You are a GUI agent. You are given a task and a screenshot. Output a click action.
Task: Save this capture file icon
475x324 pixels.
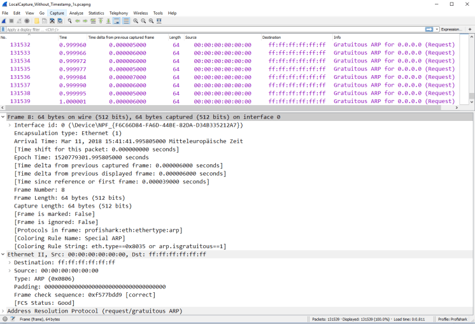[45, 21]
